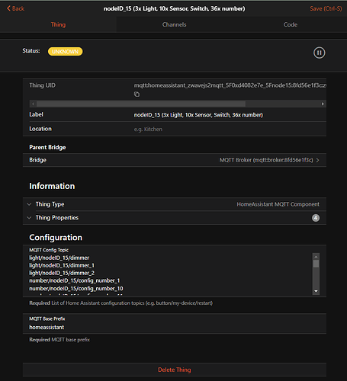Image resolution: width=347 pixels, height=381 pixels.
Task: Click the light/nodeID_15/dimmer_1 topic line
Action: [x=62, y=265]
